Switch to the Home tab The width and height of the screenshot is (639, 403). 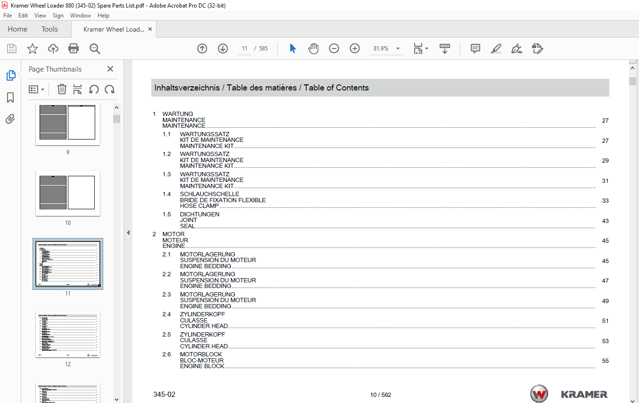pyautogui.click(x=17, y=29)
